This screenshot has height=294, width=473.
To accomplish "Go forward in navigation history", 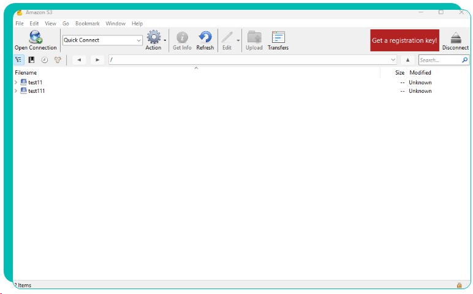I will (97, 60).
